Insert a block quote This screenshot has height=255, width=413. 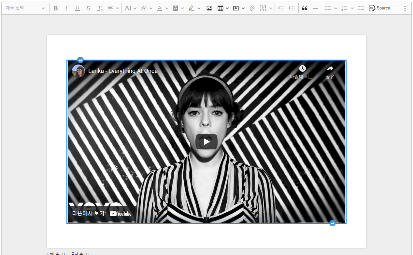click(x=305, y=8)
